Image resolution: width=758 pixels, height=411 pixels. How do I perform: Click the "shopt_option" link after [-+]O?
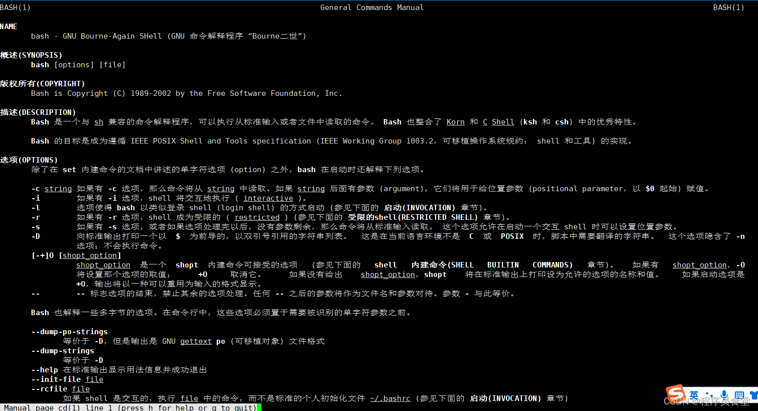(90, 255)
